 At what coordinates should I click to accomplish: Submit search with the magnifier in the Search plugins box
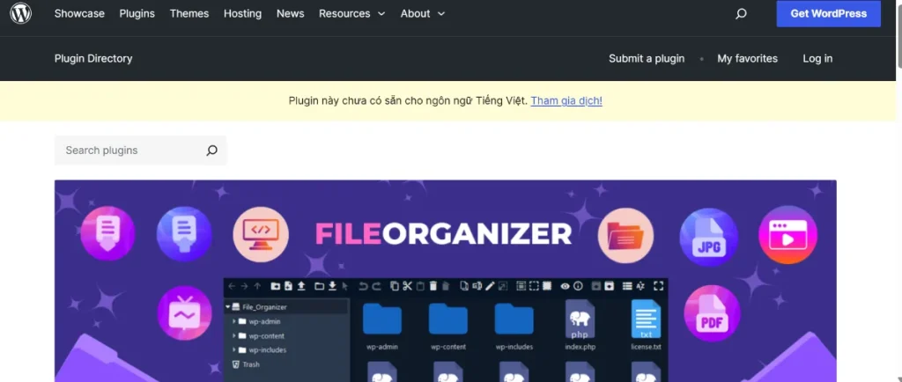(211, 151)
